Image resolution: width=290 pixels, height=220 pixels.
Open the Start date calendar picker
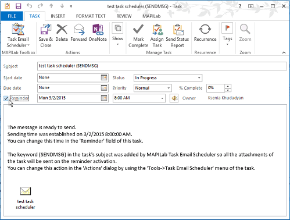pyautogui.click(x=104, y=77)
